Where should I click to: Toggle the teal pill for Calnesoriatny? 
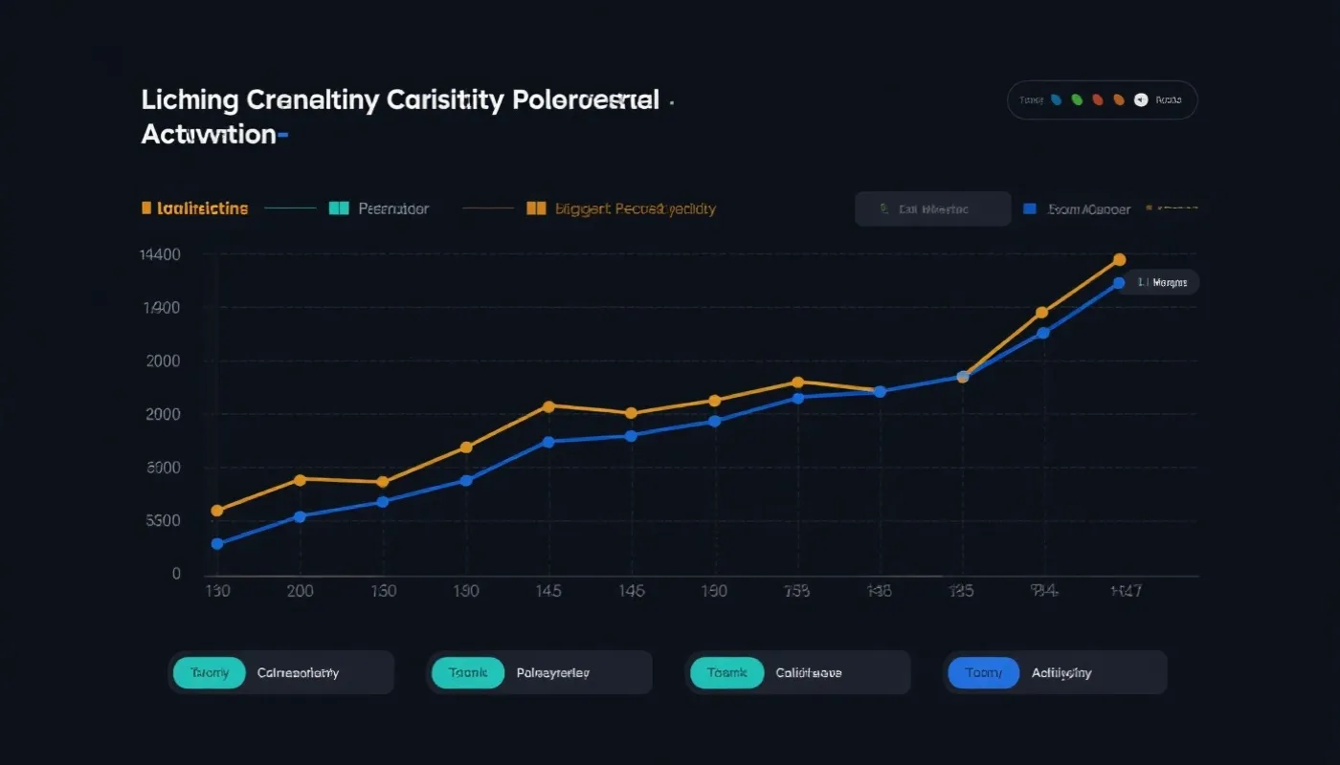[x=210, y=673]
